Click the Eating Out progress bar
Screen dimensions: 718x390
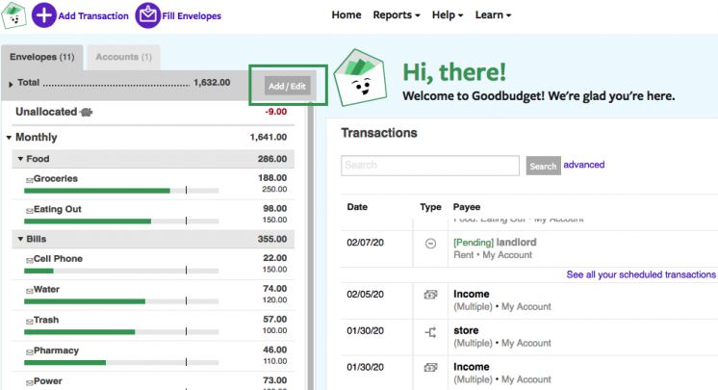(x=121, y=221)
